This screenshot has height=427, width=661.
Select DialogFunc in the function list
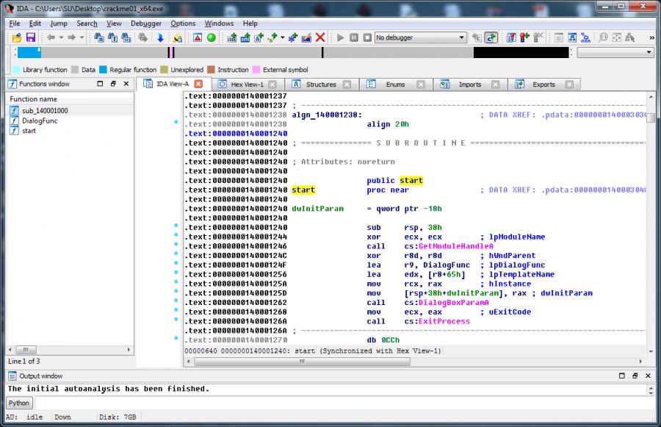[x=40, y=121]
